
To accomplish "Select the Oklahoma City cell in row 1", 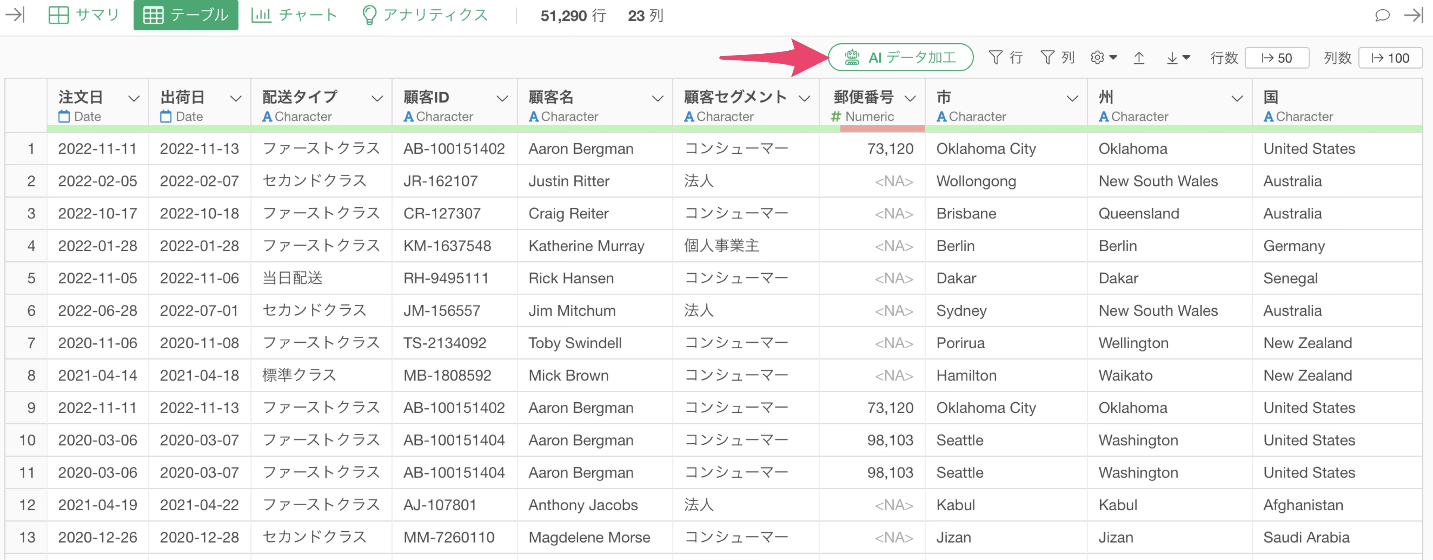I will 986,149.
